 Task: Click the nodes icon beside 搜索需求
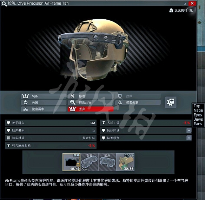tap(26, 109)
